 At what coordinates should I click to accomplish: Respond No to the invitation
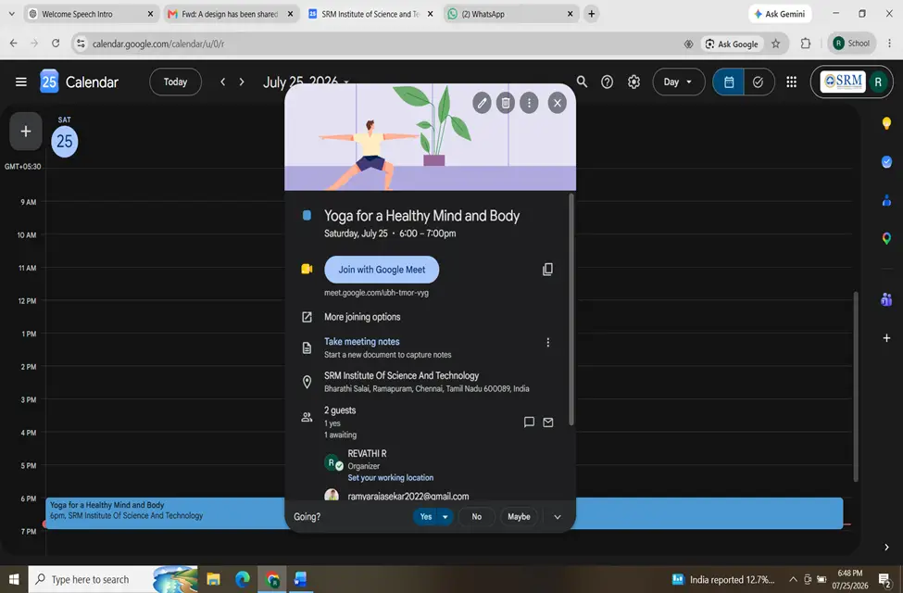click(477, 516)
